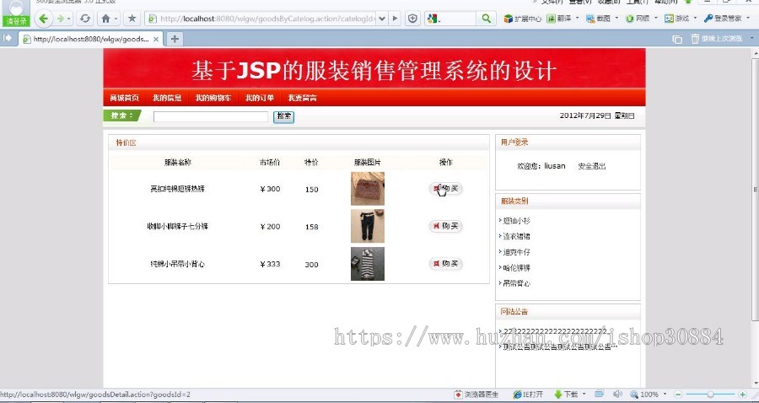Image resolution: width=759 pixels, height=403 pixels.
Task: Open 浏览器医生 in the status bar
Action: (x=476, y=395)
